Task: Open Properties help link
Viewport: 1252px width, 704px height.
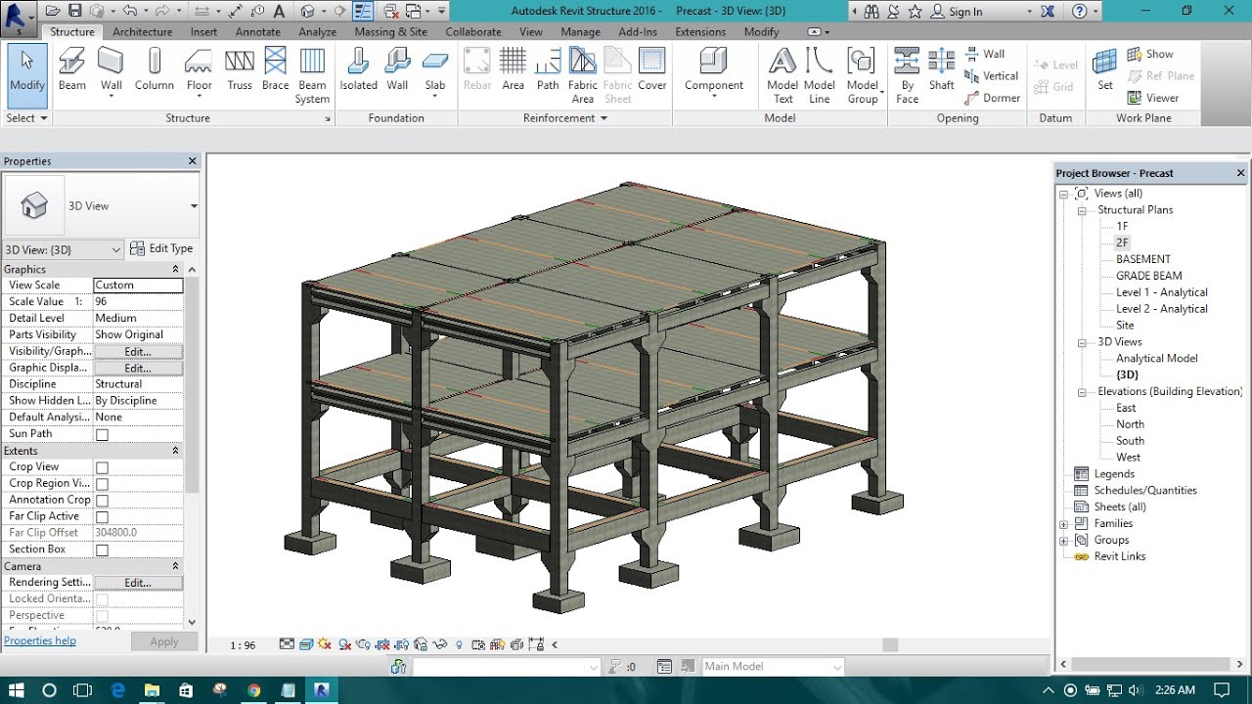Action: coord(39,640)
